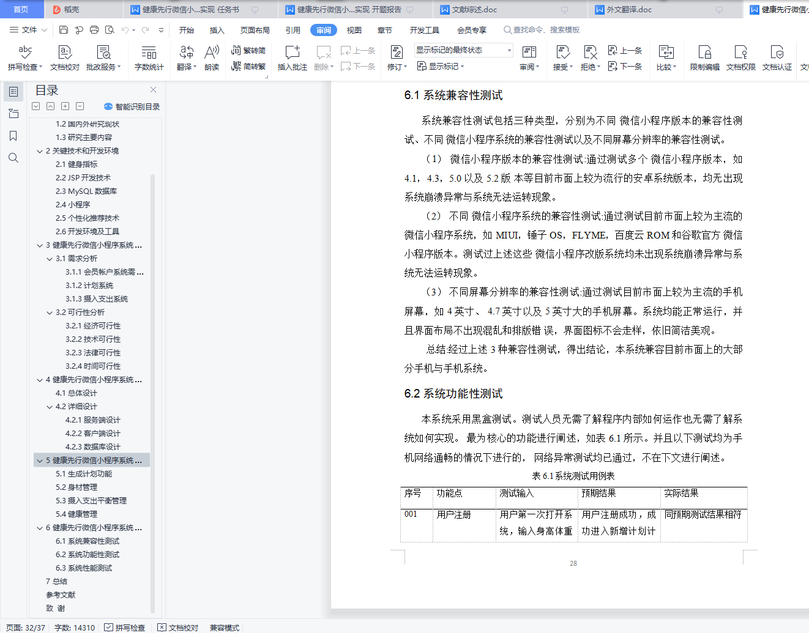Open 拼写检查 in the review ribbon
Viewport: 809px width, 633px height.
(x=24, y=58)
